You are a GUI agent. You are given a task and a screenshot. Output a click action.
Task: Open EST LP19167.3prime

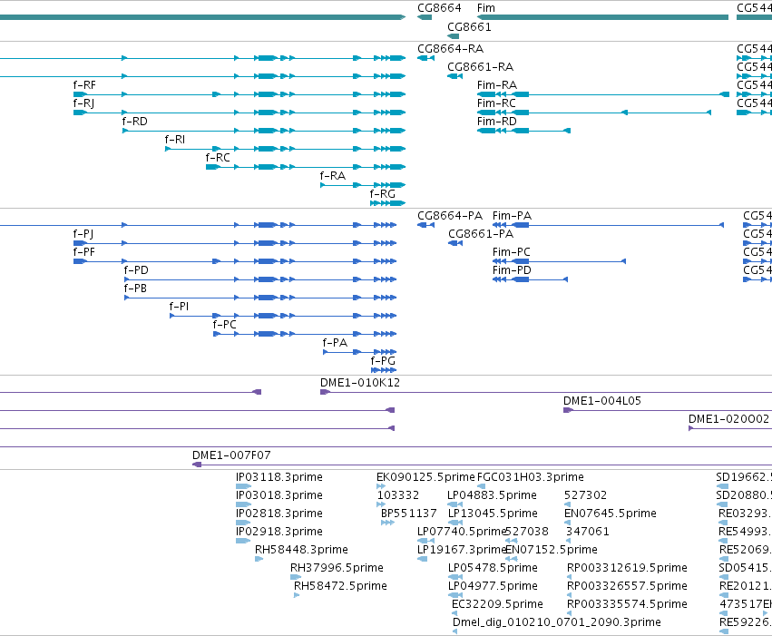pos(422,559)
